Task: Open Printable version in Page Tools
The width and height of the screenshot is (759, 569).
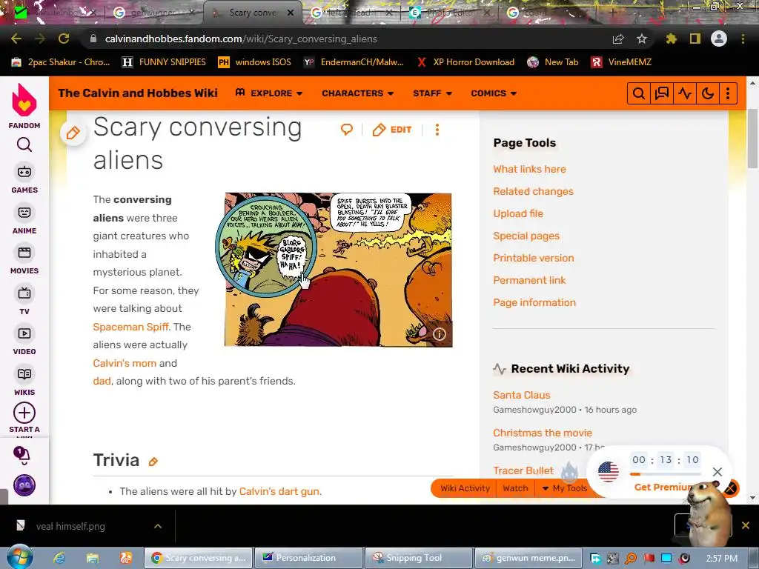Action: point(534,258)
